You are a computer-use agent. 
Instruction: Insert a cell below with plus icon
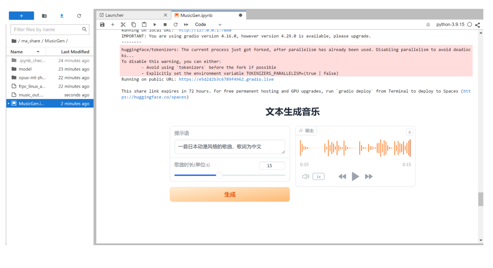tap(113, 25)
